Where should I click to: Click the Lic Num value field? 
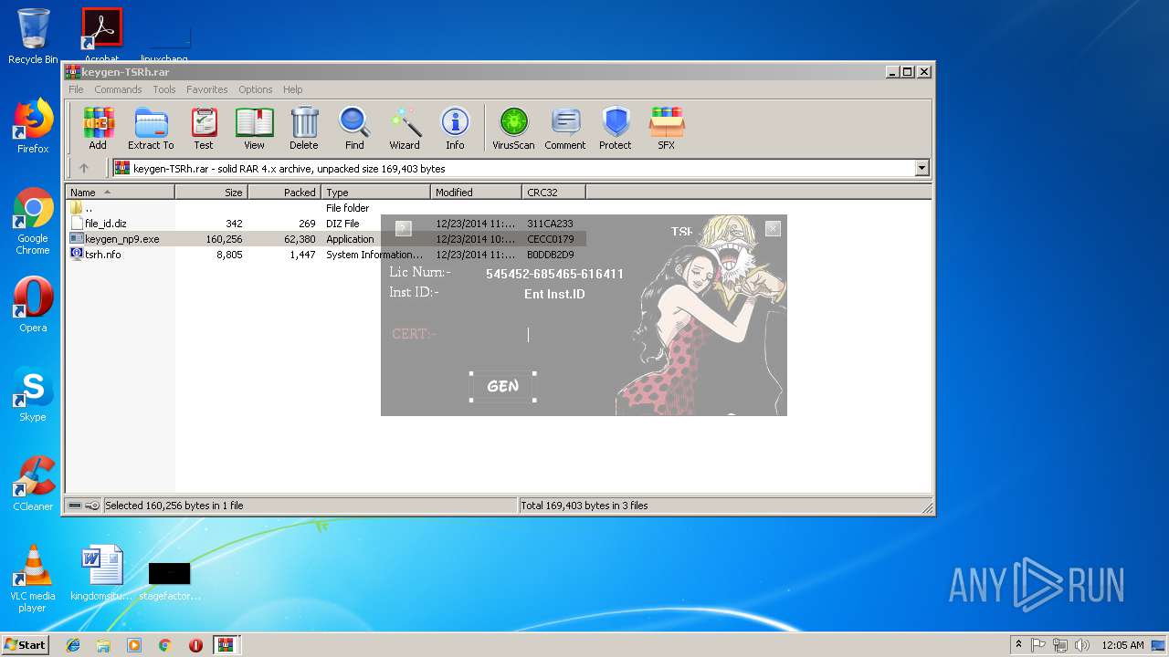click(554, 274)
